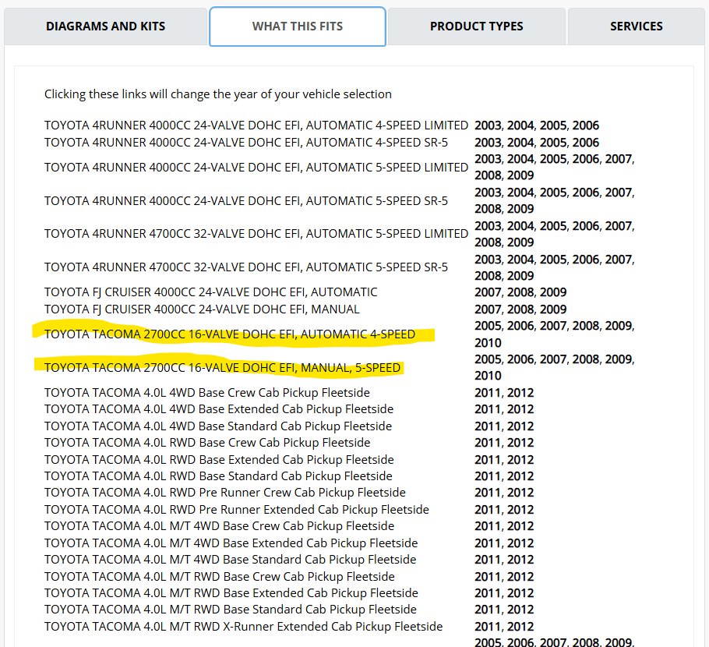
Task: Click 2003 for 4Runner 4000CC 4-Speed Limited
Action: [x=488, y=126]
